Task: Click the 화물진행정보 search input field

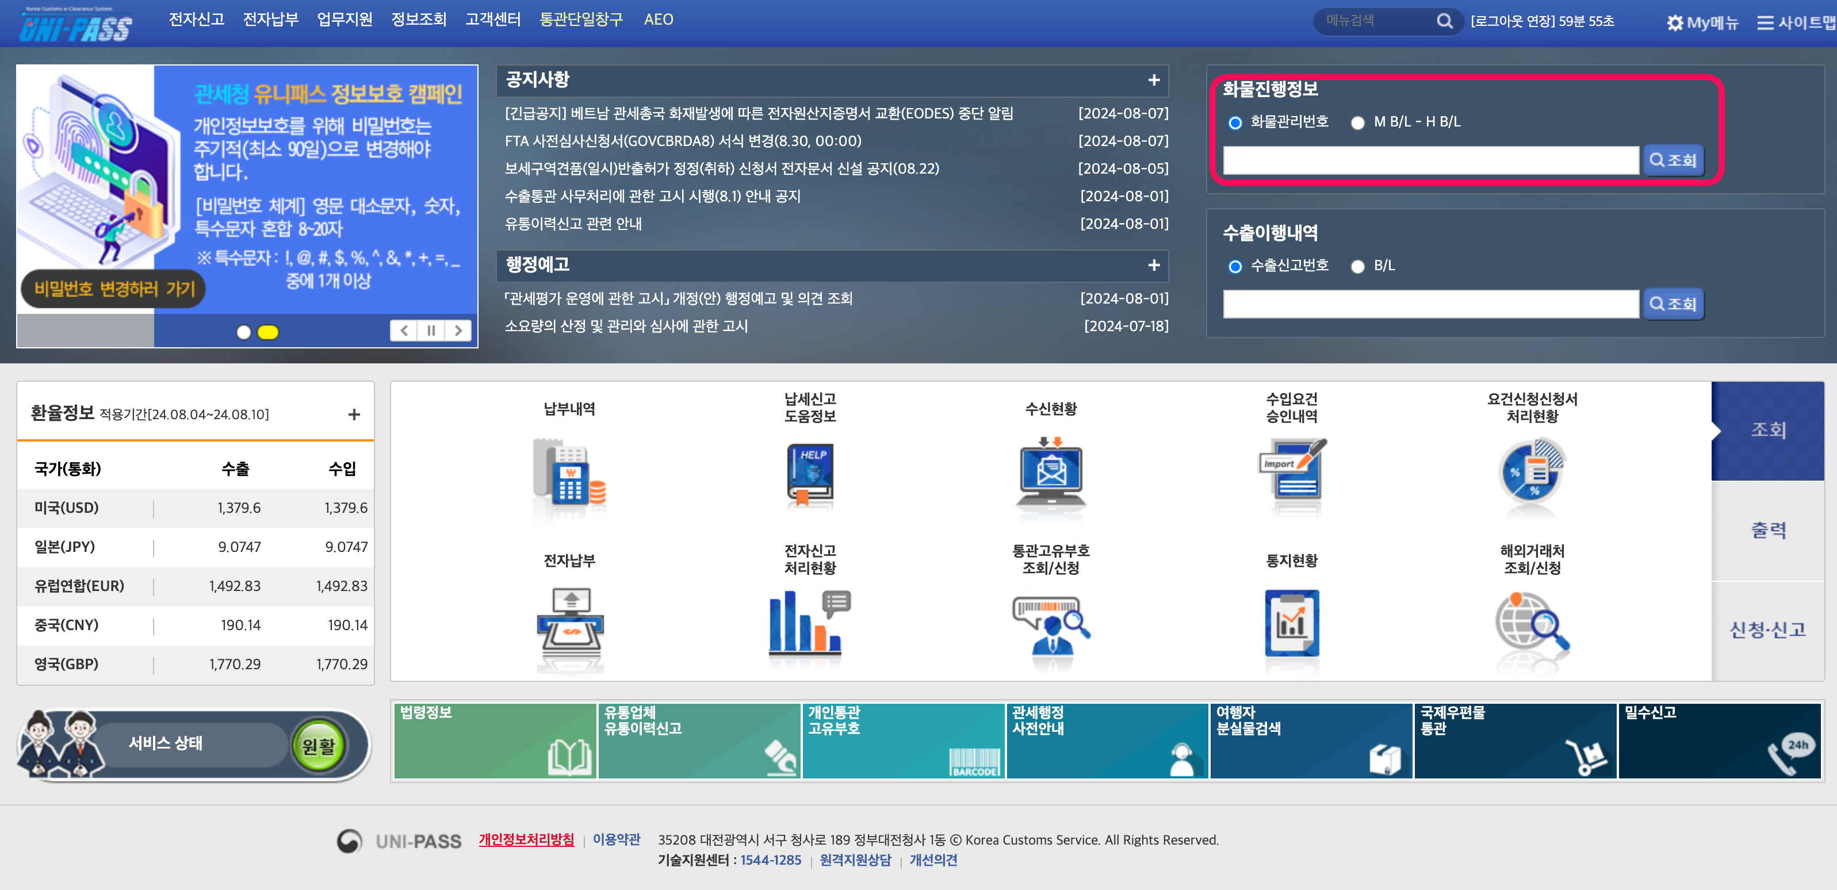Action: click(1430, 160)
